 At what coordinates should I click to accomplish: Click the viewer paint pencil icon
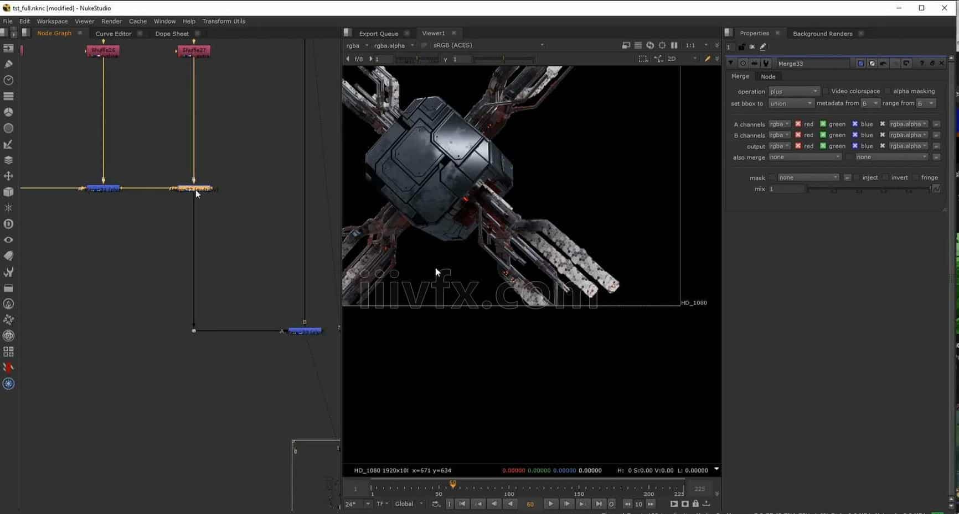(707, 59)
